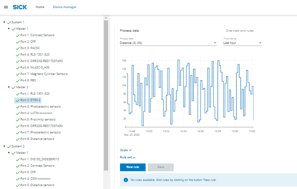Screen dimensions: 297x189
Task: Select Port 3: PAC50
Action: pos(30,48)
